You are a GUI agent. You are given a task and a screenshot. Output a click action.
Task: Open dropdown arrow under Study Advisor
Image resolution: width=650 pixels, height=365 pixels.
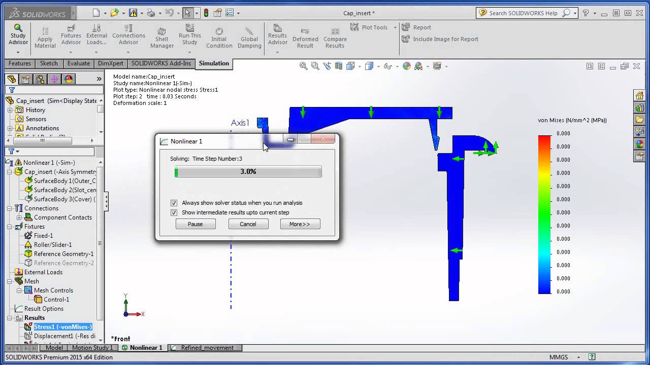pos(18,52)
